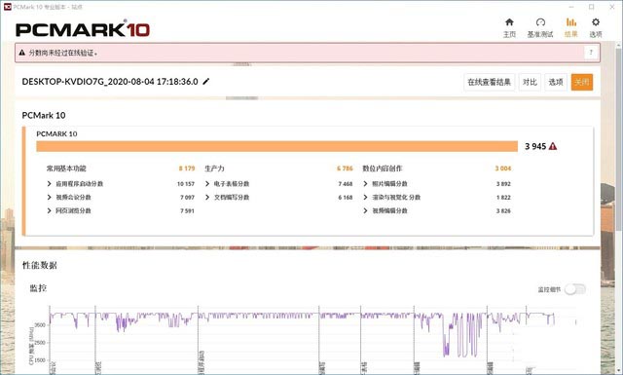Click the 常用基本功能 heading
Screen dimensions: 623x375
coord(66,169)
